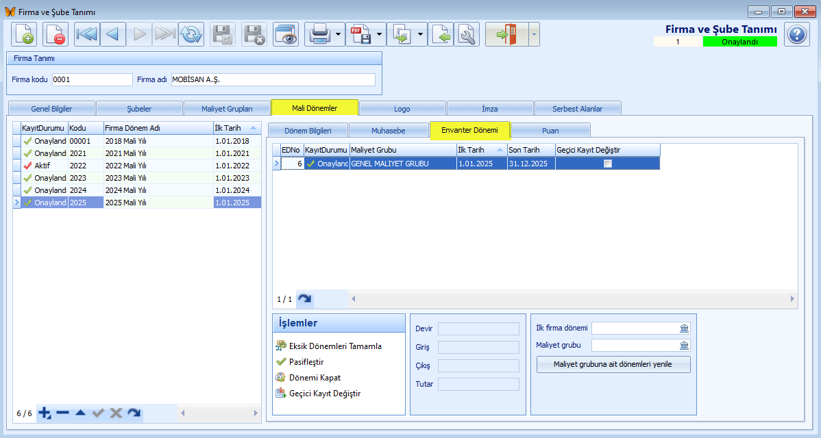Select the 2023 Mali Yılı row

(x=136, y=178)
